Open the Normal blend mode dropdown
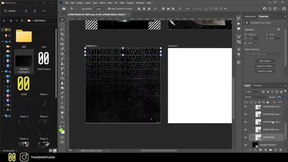288x162 pixels. click(x=256, y=97)
